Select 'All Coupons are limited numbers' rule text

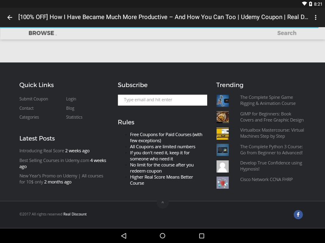coord(162,147)
